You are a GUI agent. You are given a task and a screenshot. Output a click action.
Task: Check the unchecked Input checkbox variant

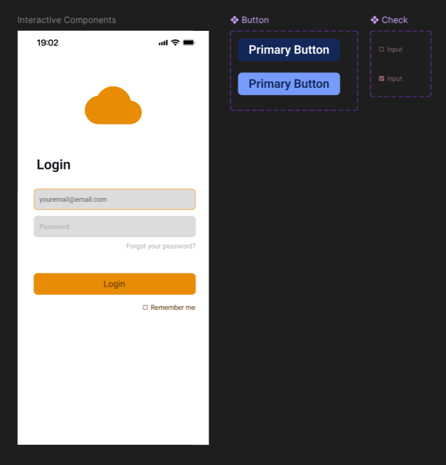coord(381,49)
